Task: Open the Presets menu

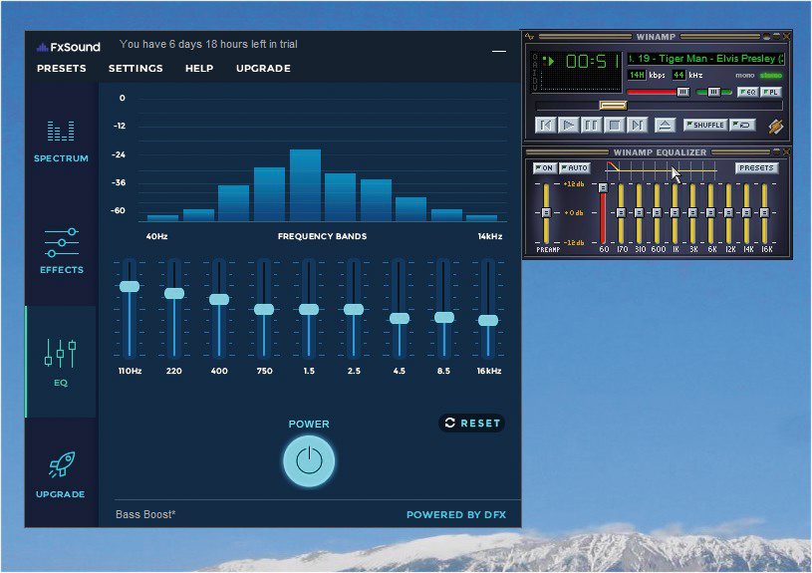Action: click(61, 69)
